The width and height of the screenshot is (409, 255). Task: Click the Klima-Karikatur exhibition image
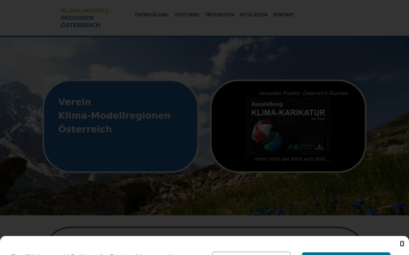[x=288, y=126]
